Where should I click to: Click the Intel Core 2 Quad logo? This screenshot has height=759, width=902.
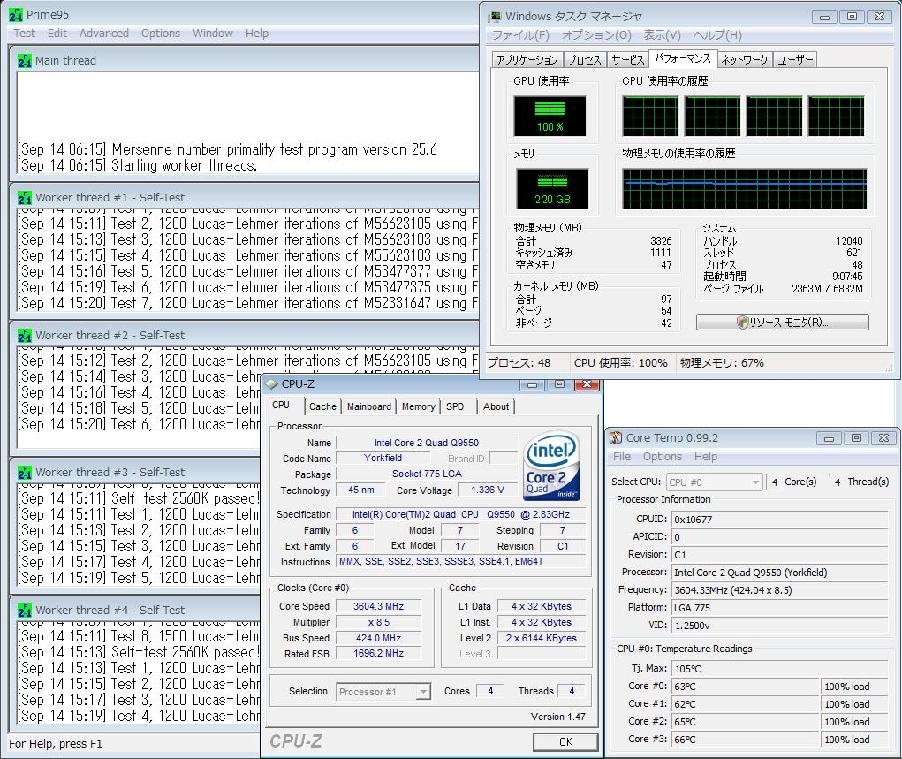click(x=552, y=466)
